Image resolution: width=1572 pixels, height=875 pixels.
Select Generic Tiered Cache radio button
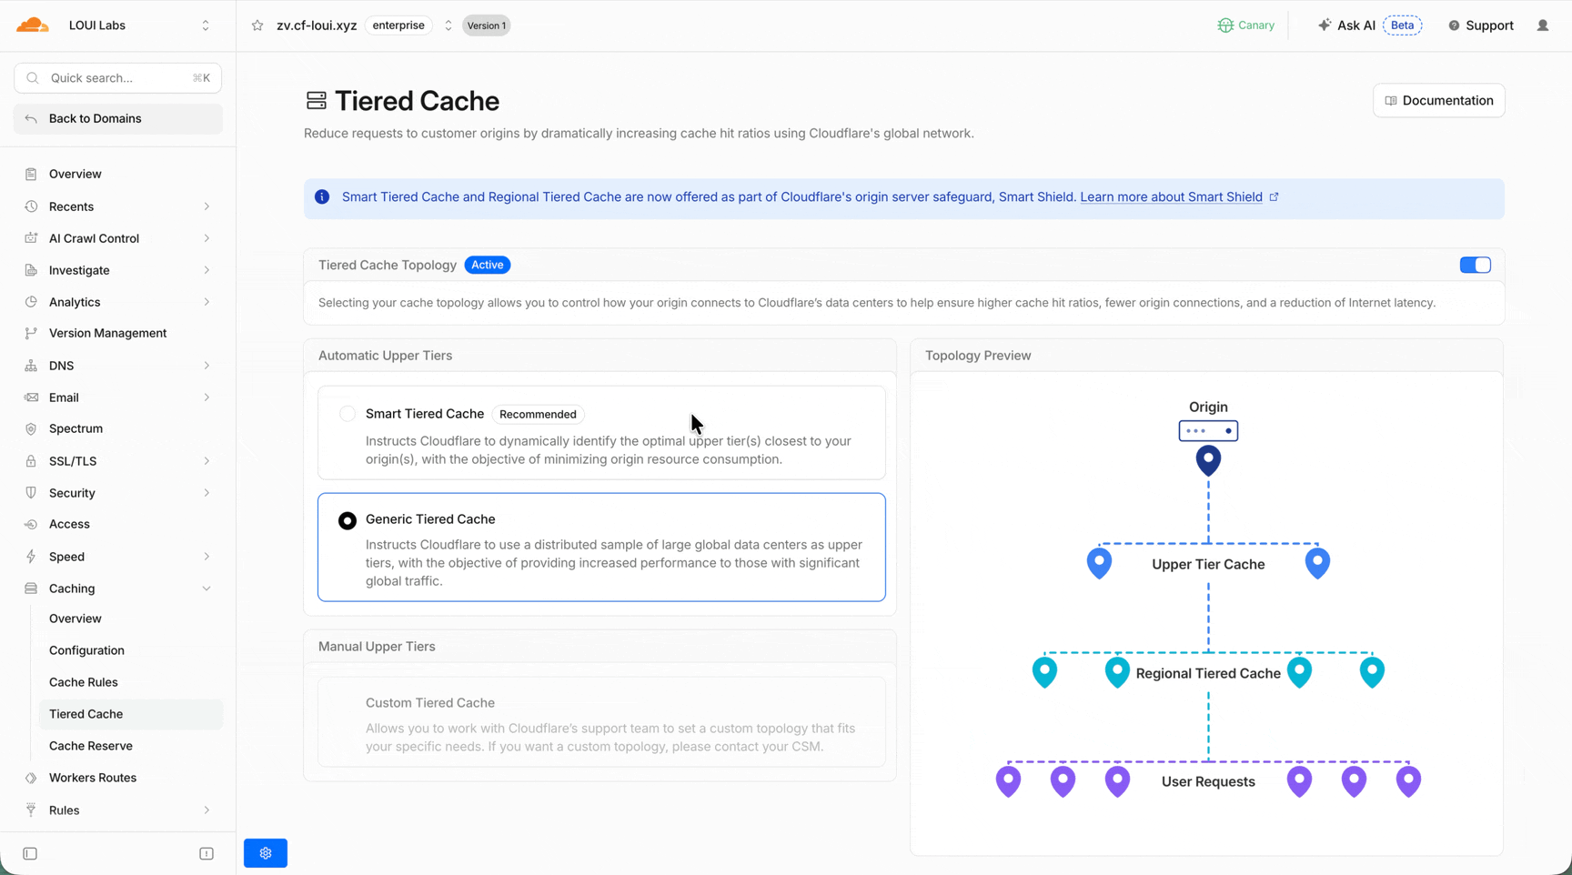click(348, 520)
